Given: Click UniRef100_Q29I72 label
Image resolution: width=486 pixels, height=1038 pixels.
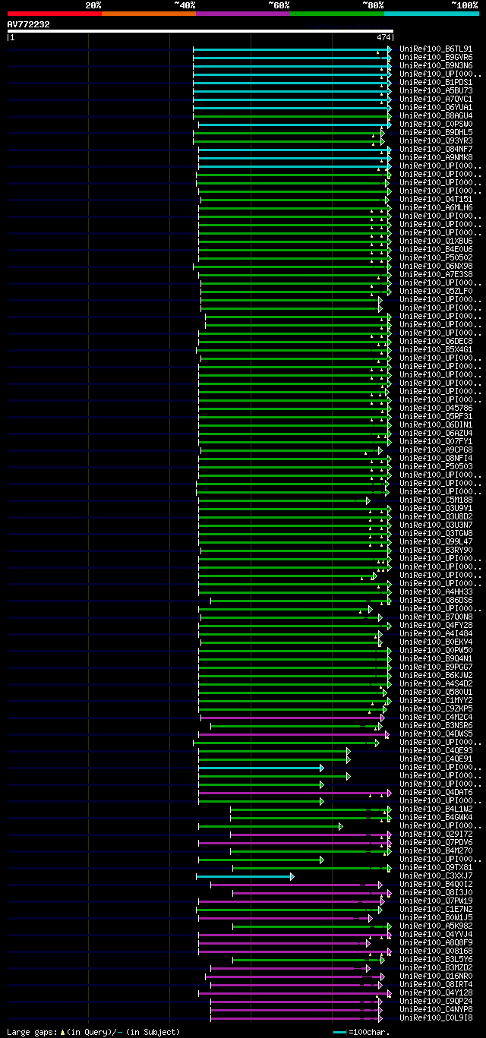Looking at the screenshot, I should click(437, 834).
